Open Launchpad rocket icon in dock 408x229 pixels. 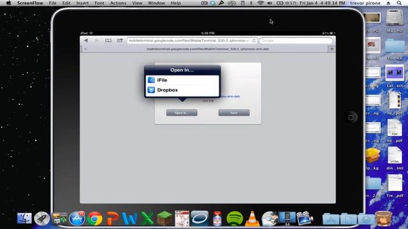tap(42, 218)
